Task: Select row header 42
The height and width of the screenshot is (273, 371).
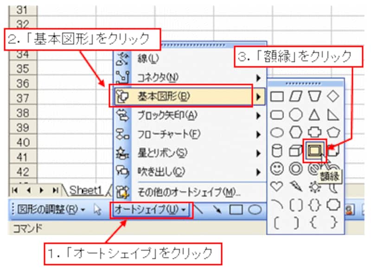Action: (x=23, y=172)
